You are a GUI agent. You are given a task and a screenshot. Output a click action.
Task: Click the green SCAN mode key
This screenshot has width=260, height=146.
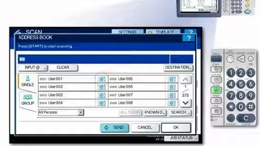[216, 90]
